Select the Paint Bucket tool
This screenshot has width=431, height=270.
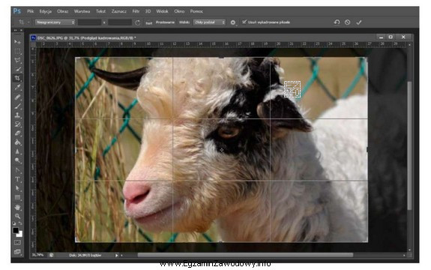click(x=17, y=142)
